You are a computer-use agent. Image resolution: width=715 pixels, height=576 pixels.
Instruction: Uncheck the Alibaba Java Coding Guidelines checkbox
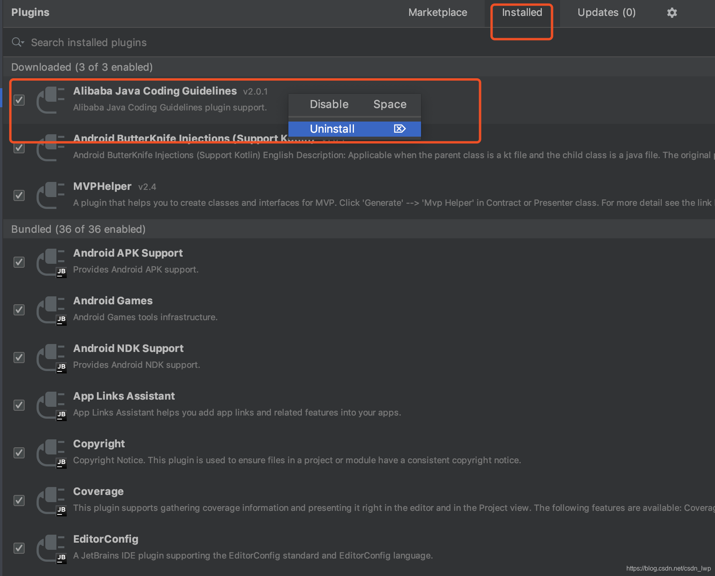coord(19,100)
